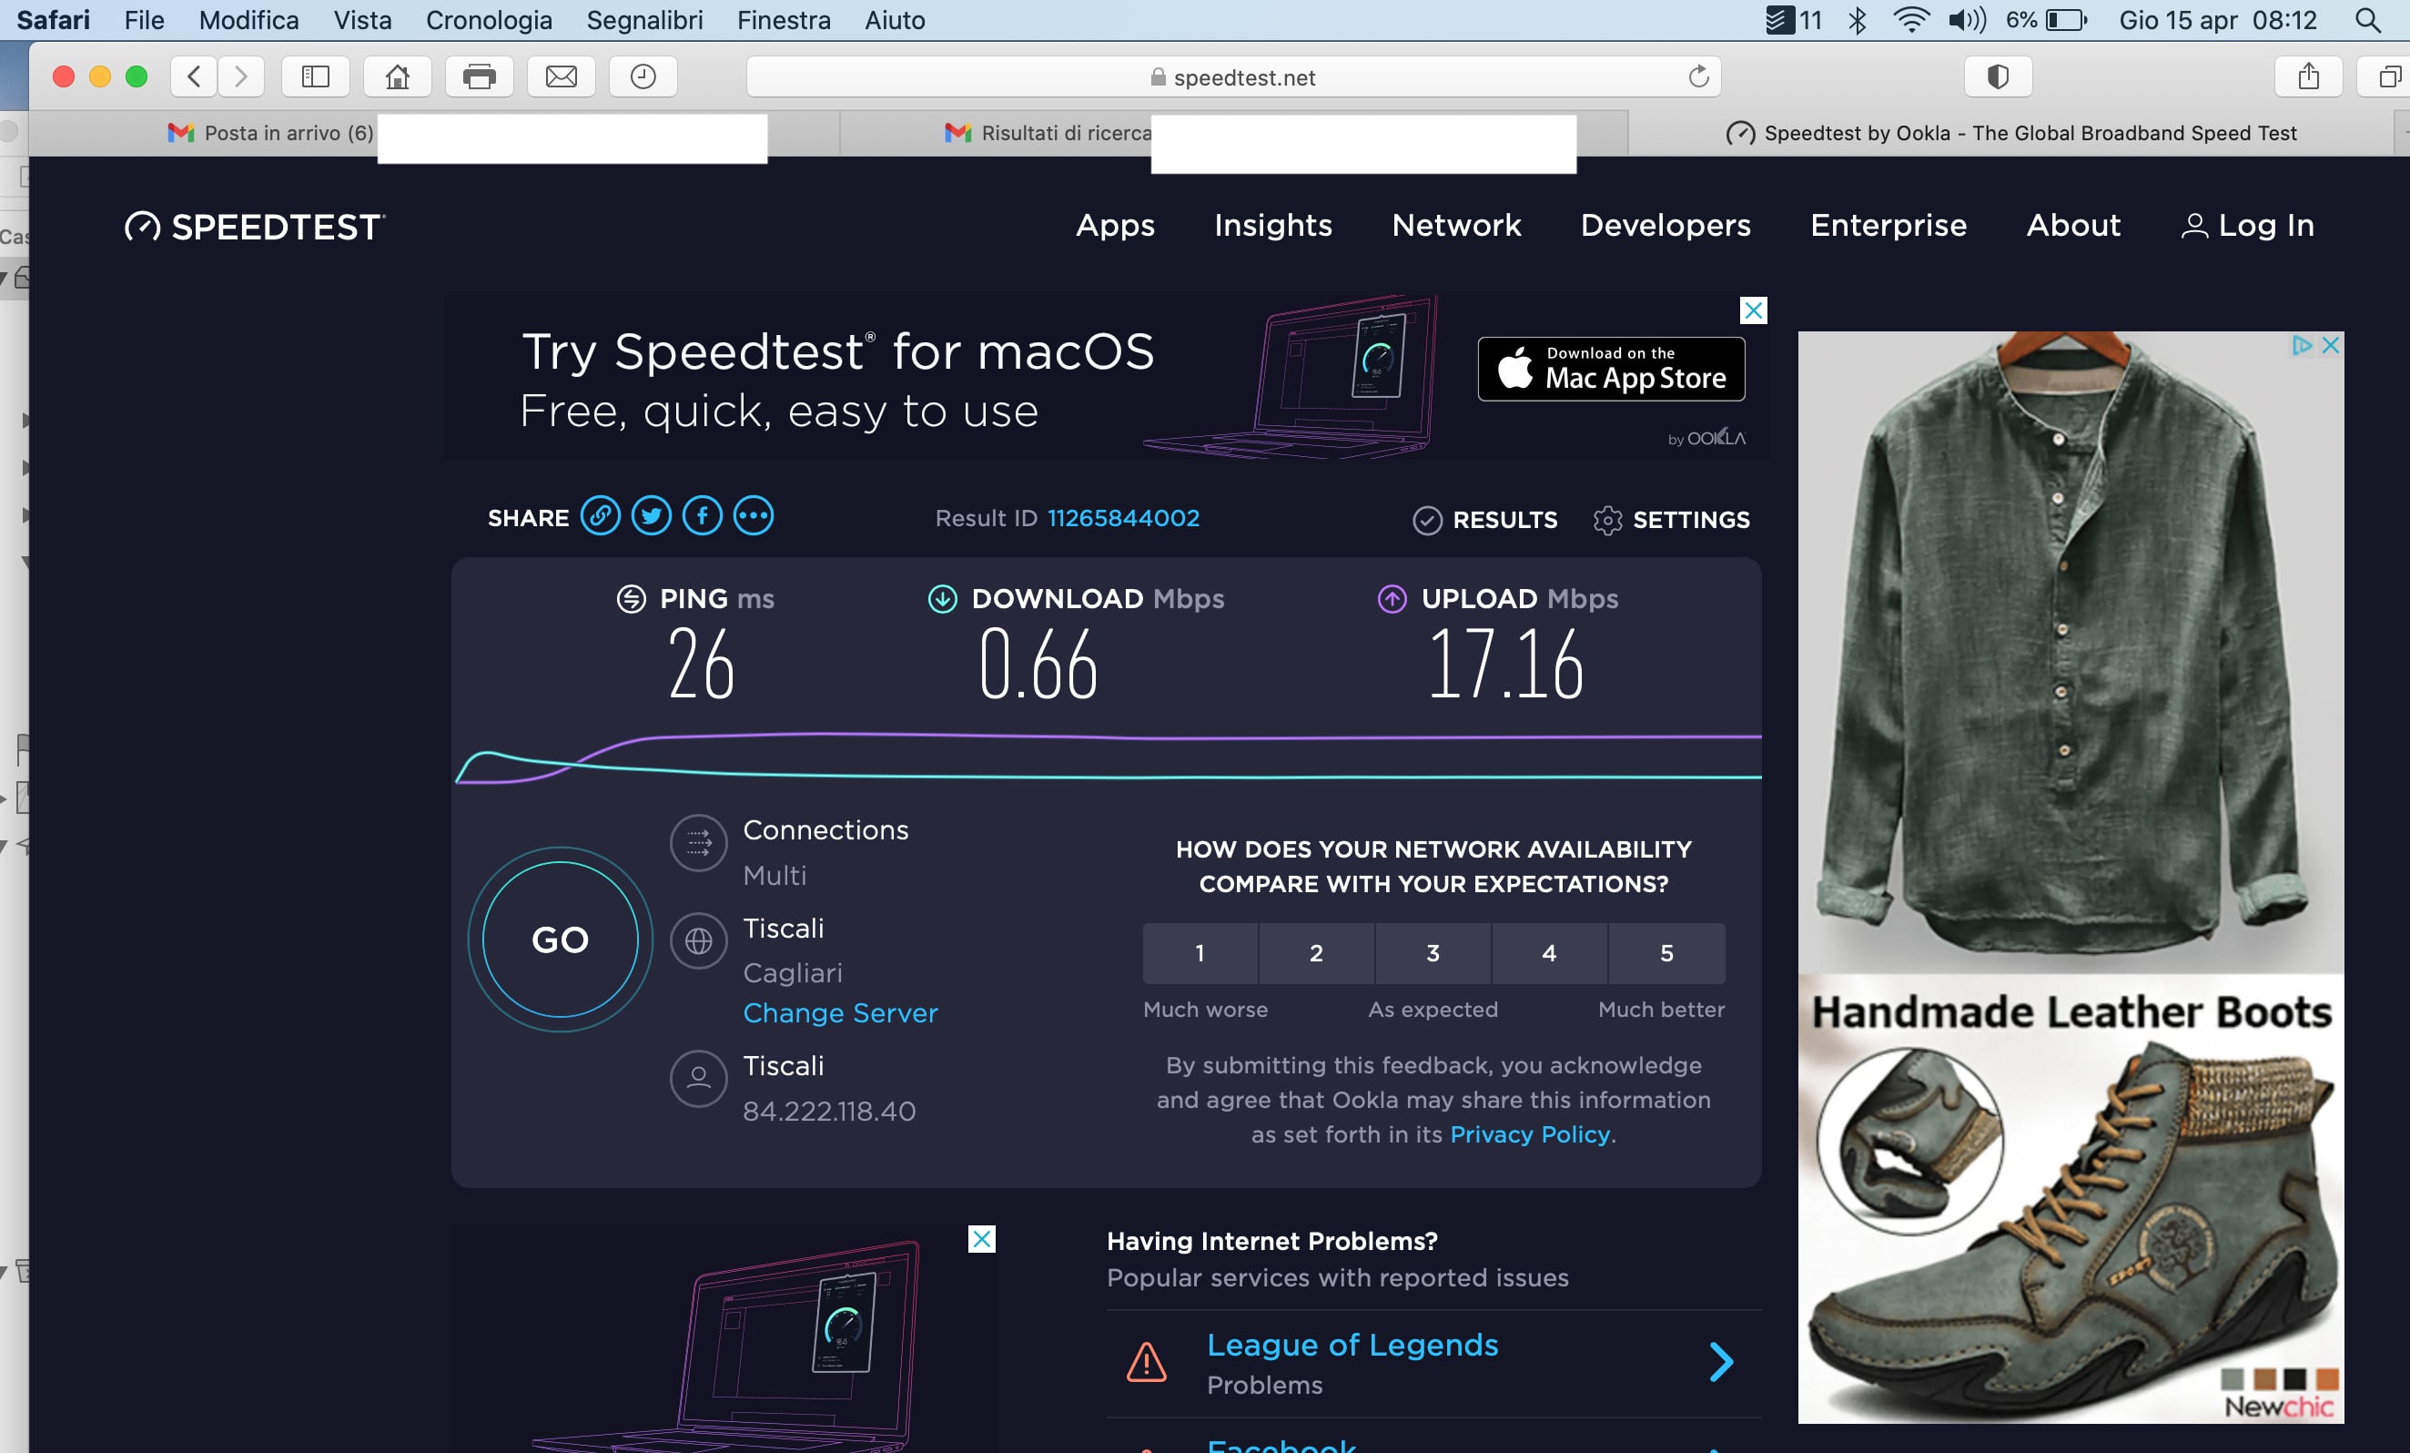Viewport: 2410px width, 1453px height.
Task: Open the Vista menu
Action: click(x=362, y=21)
